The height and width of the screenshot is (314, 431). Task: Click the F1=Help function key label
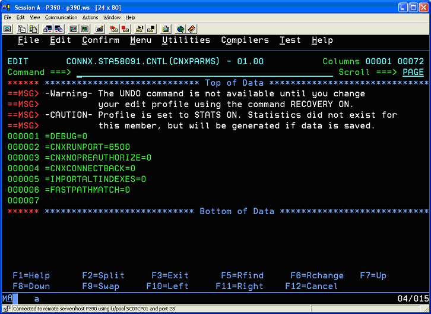(31, 275)
